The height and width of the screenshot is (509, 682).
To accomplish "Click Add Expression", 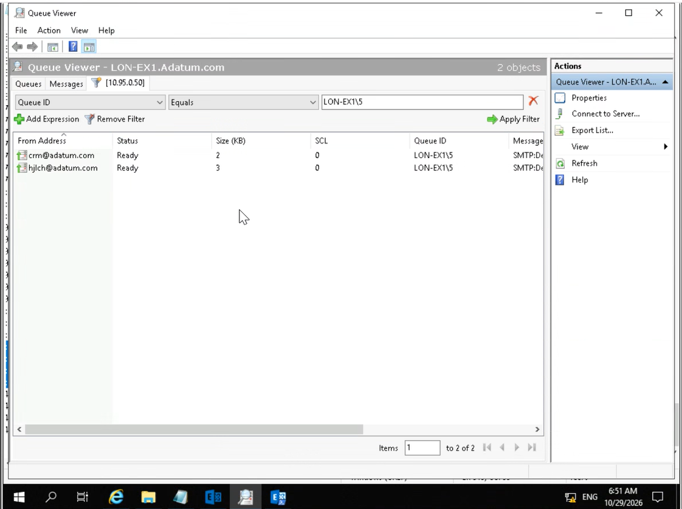I will coord(47,119).
